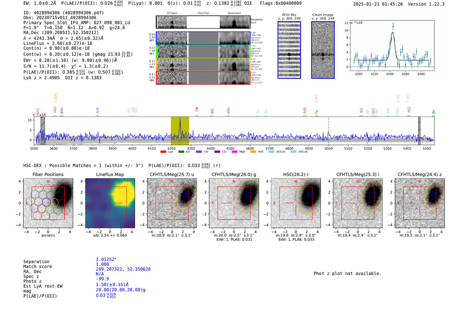Click the Flags:0x00400009 text
The width and height of the screenshot is (468, 319).
(280, 3)
